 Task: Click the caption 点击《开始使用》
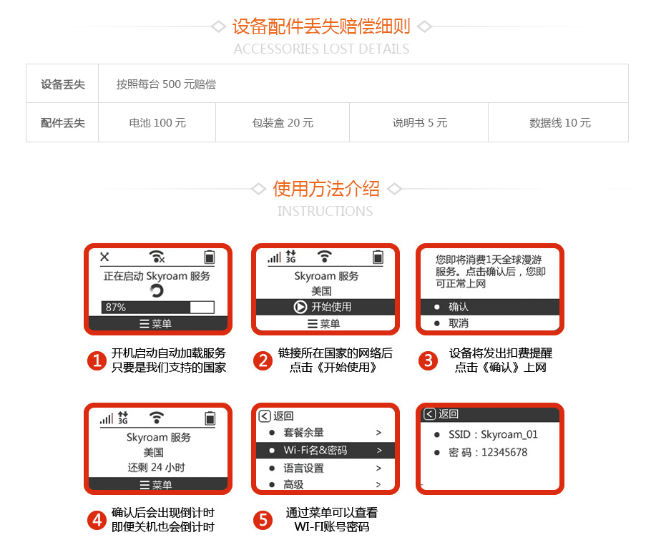(333, 368)
